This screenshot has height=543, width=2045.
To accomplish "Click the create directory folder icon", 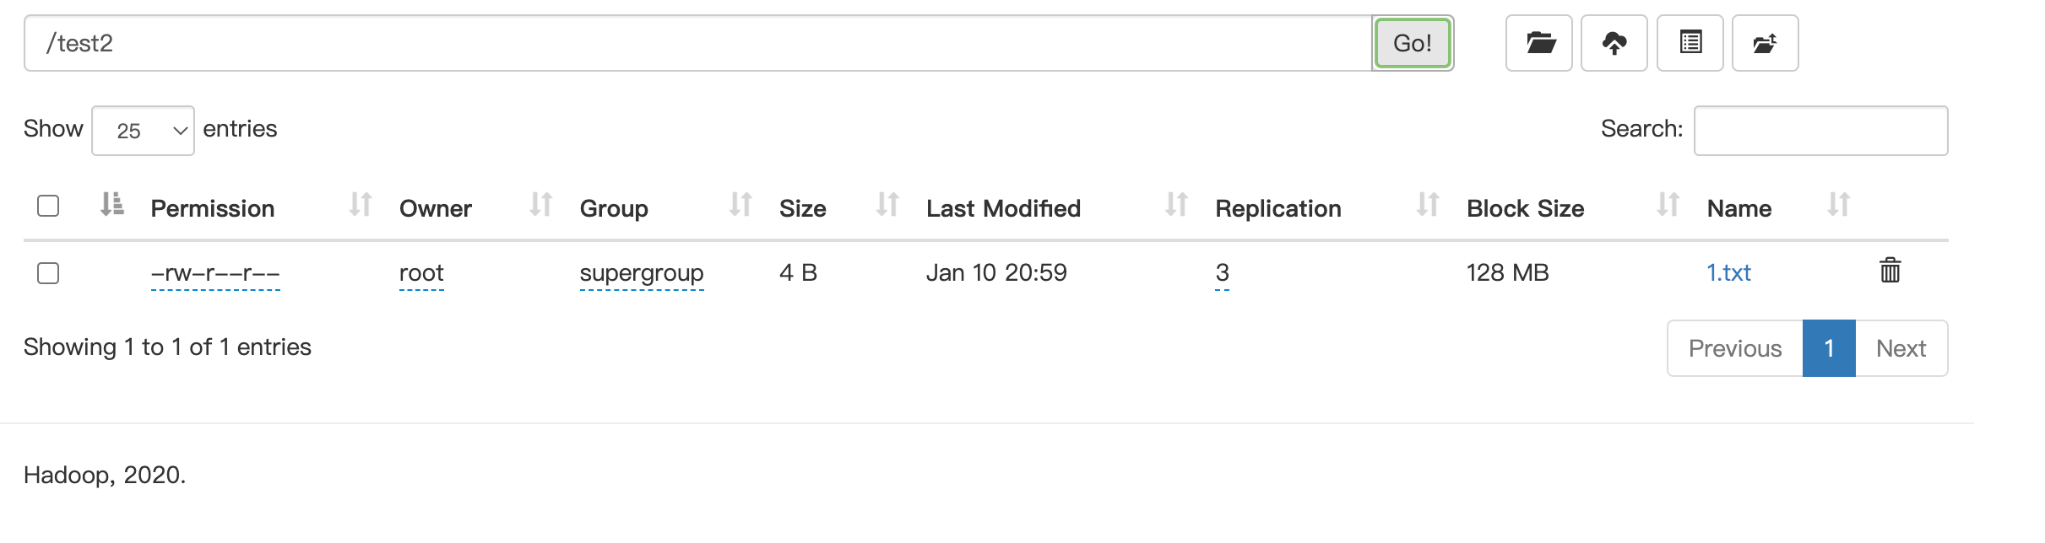I will (x=1538, y=43).
